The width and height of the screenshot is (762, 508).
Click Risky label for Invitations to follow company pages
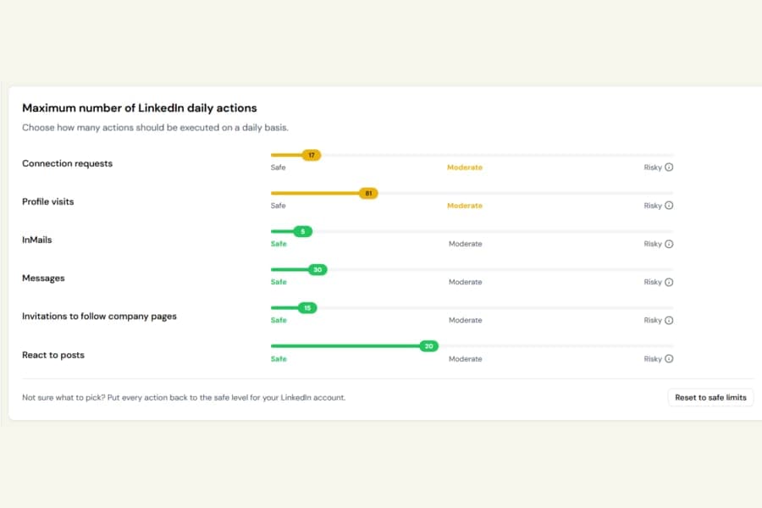[653, 320]
